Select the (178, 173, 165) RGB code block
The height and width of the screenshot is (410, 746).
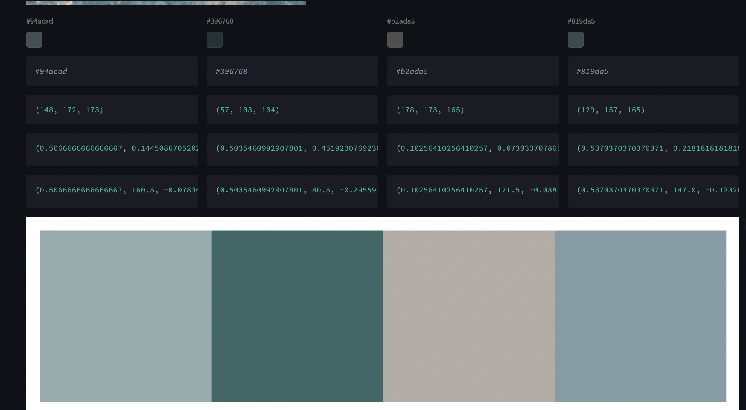tap(473, 110)
